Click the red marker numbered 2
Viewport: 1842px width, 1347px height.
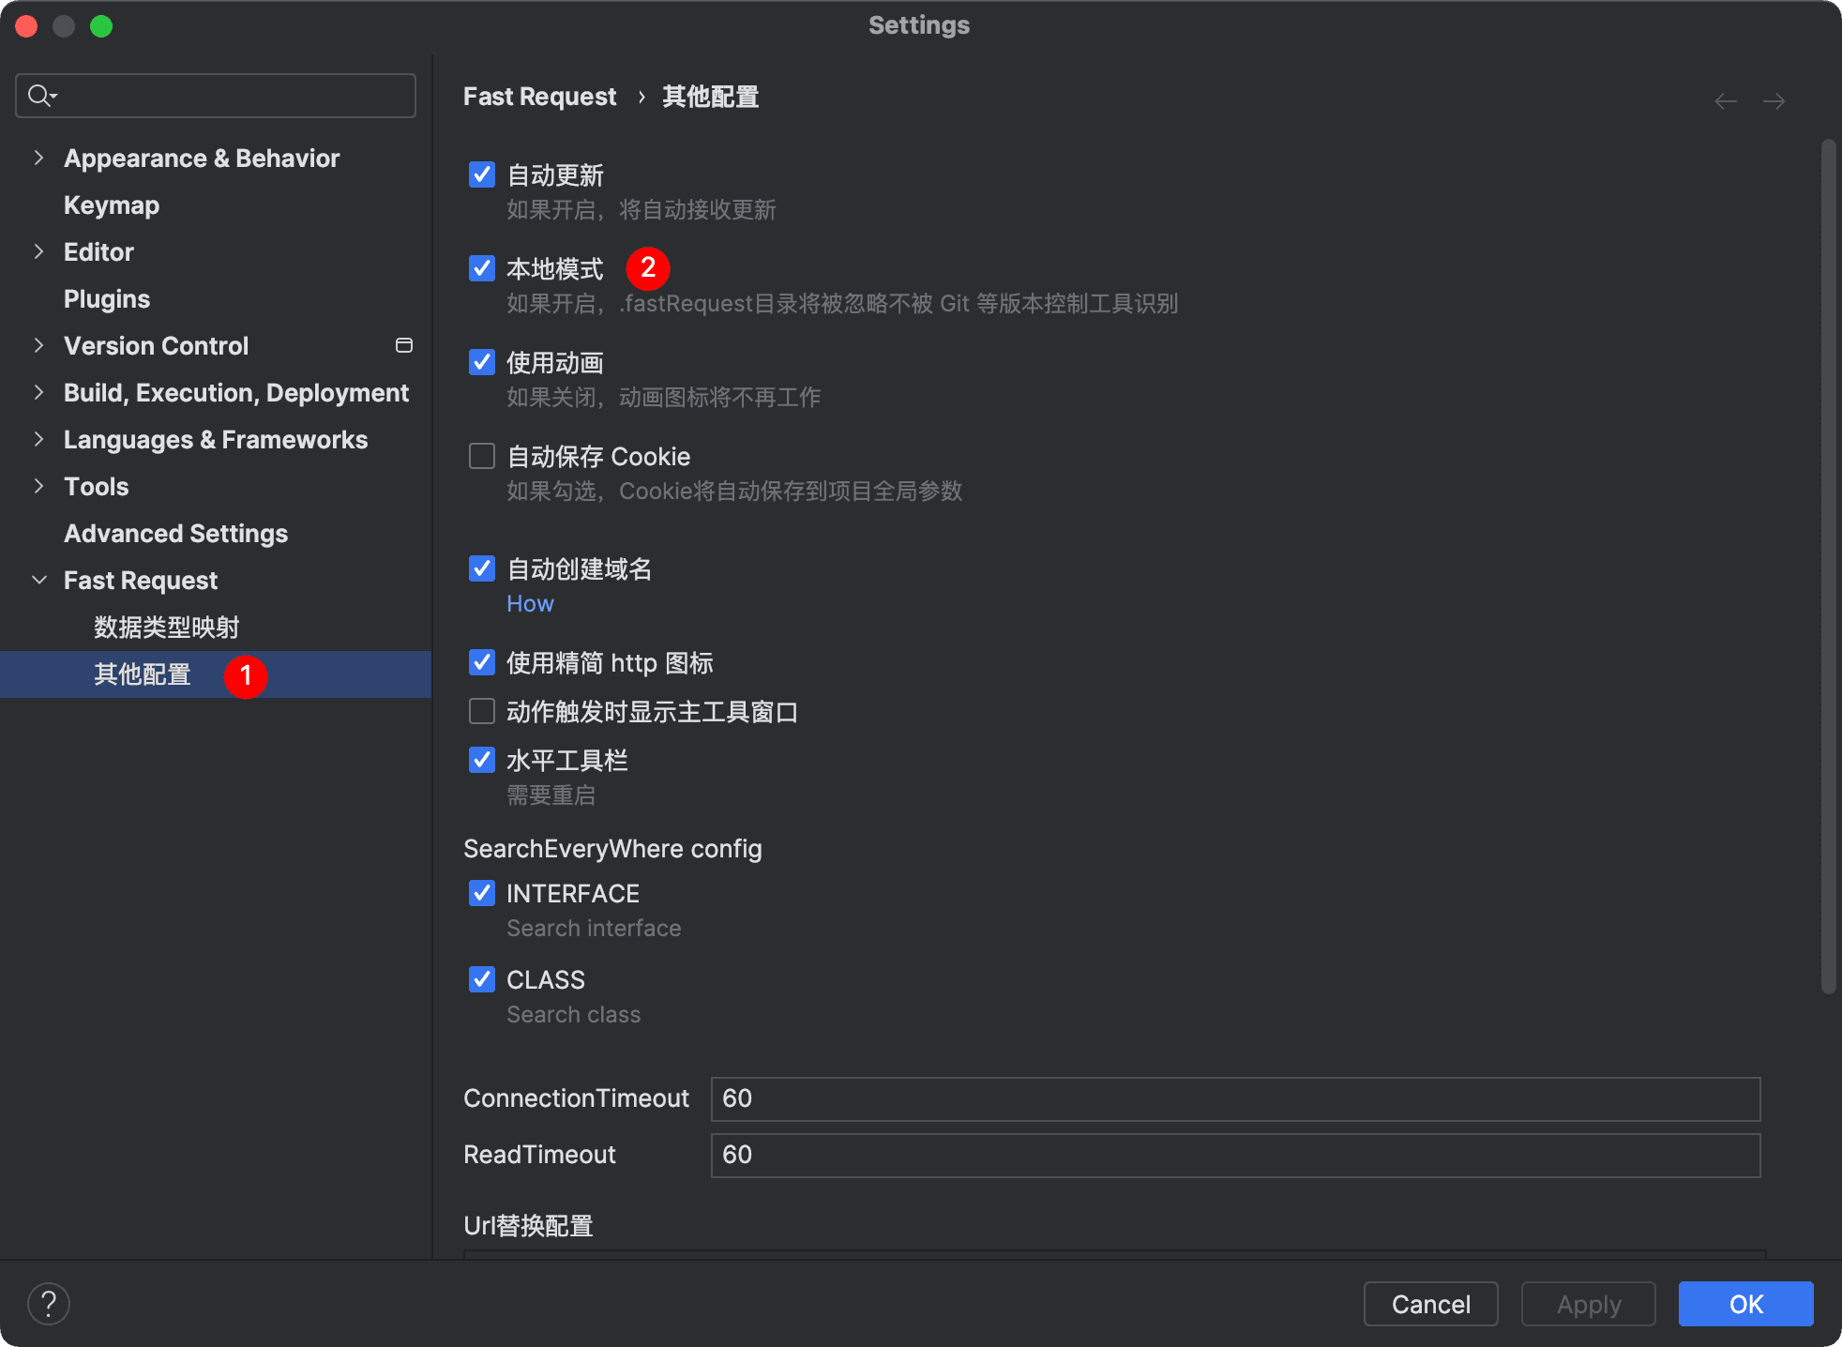[x=648, y=268]
